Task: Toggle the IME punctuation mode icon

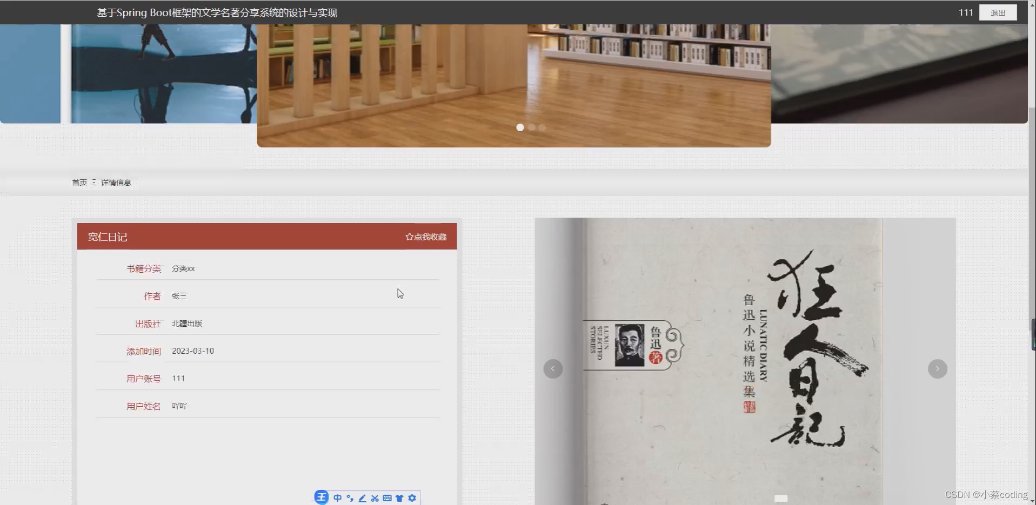Action: (350, 498)
